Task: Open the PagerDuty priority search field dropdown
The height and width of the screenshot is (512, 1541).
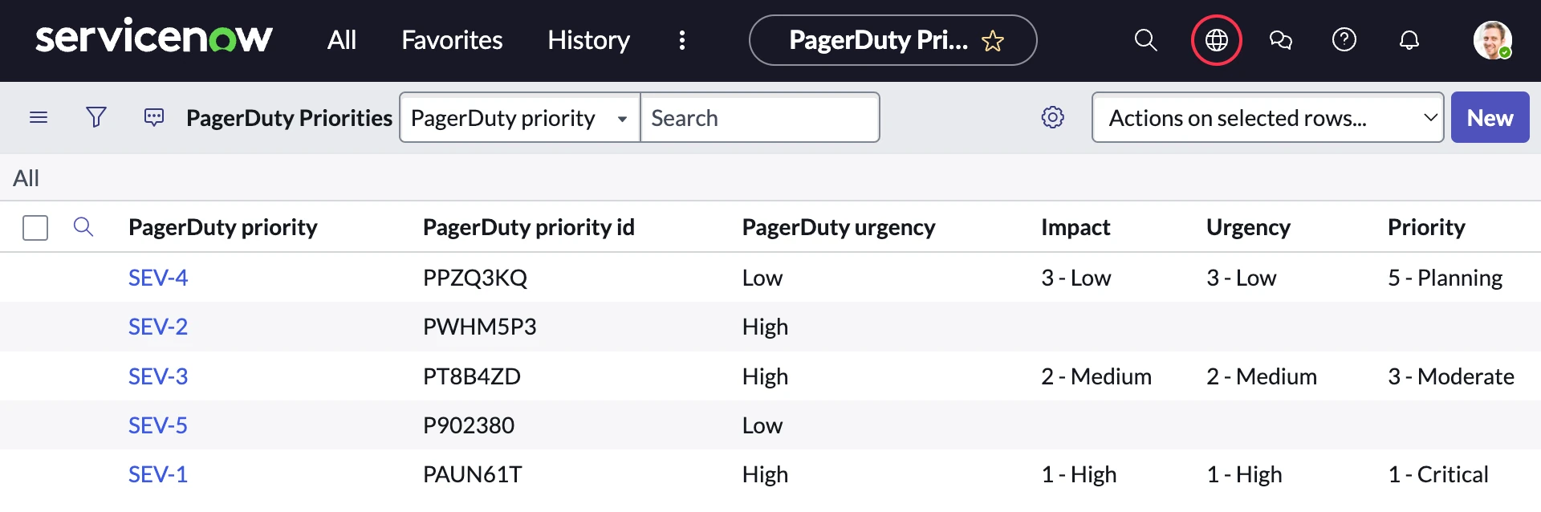Action: [520, 118]
